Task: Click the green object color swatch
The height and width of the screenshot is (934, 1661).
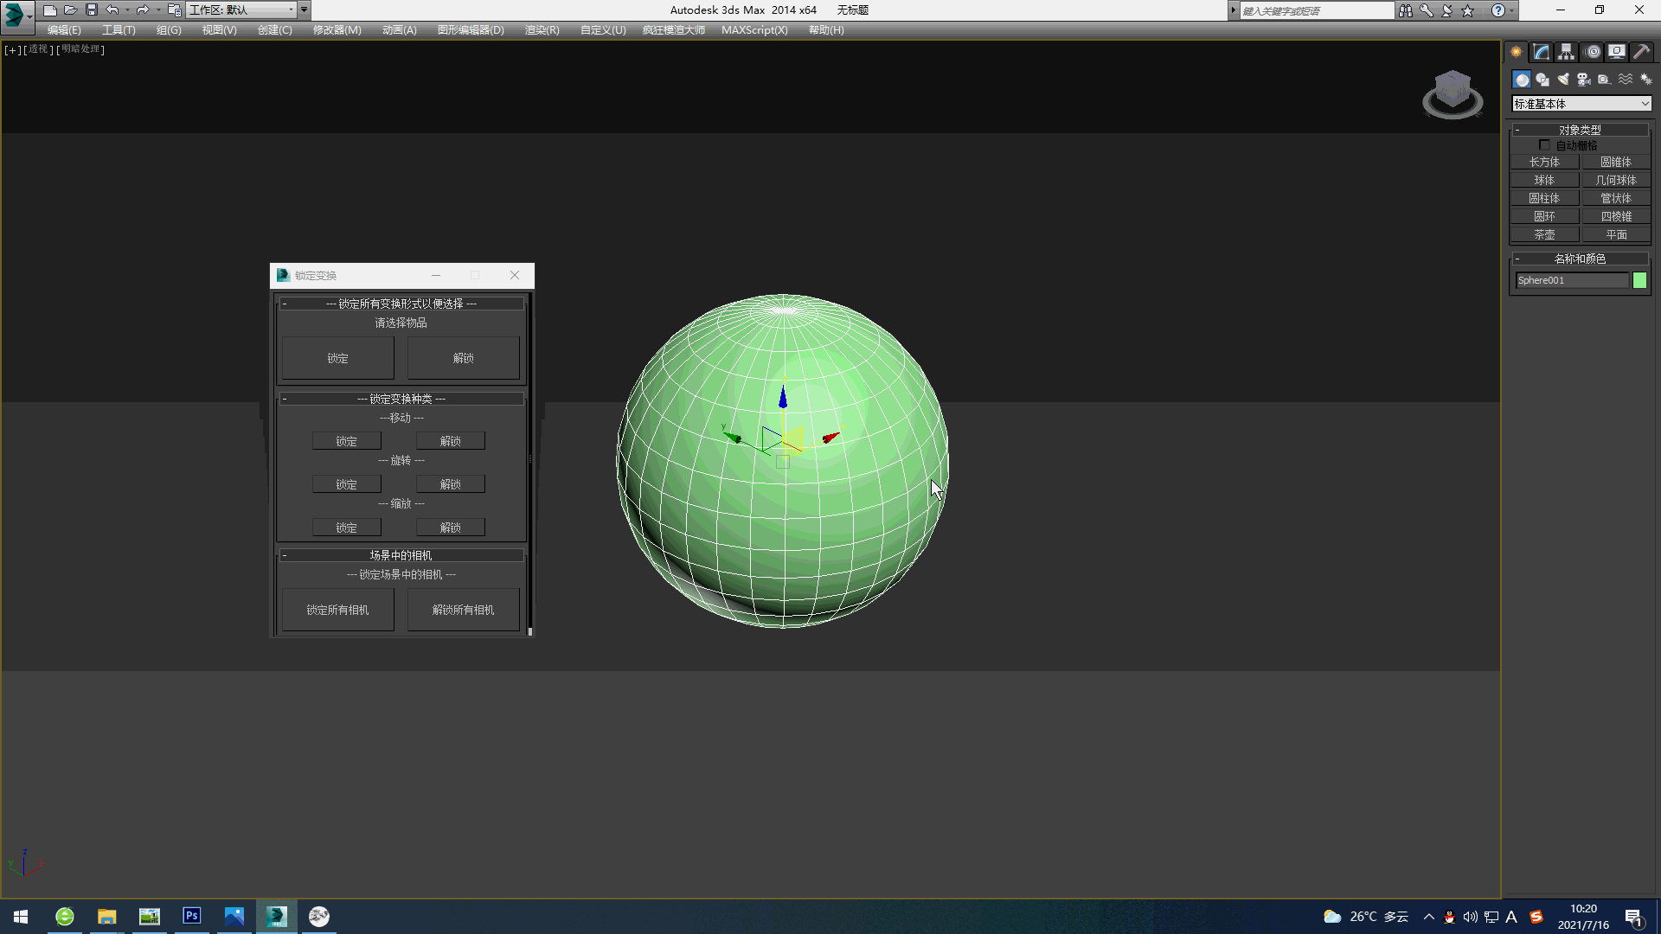Action: (1639, 280)
